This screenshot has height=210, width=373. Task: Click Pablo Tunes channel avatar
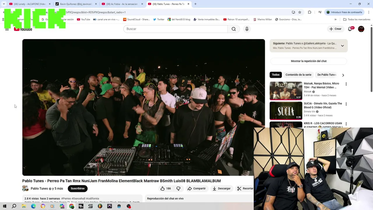25,188
